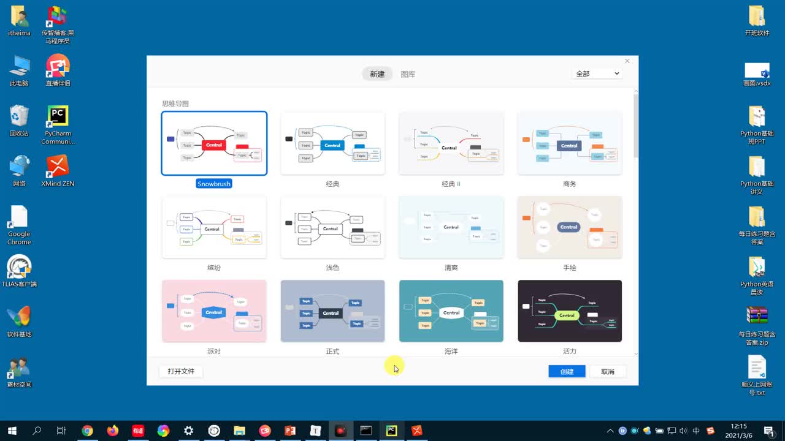Open the notification center icon

click(768, 431)
